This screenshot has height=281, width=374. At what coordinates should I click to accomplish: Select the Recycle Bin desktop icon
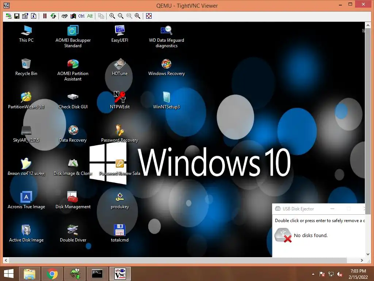pyautogui.click(x=26, y=67)
